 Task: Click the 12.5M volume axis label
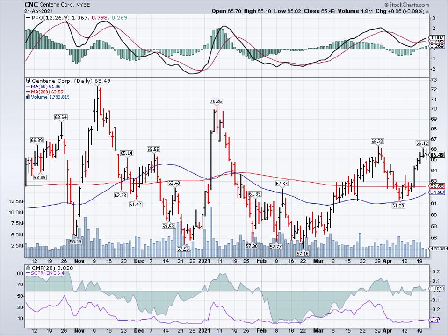point(16,201)
